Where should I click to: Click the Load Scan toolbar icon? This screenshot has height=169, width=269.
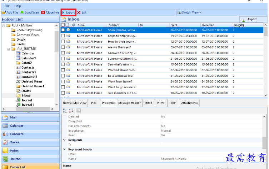(x=22, y=12)
